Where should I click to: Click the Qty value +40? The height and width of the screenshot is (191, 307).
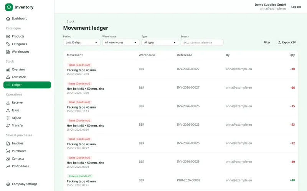[x=292, y=180]
